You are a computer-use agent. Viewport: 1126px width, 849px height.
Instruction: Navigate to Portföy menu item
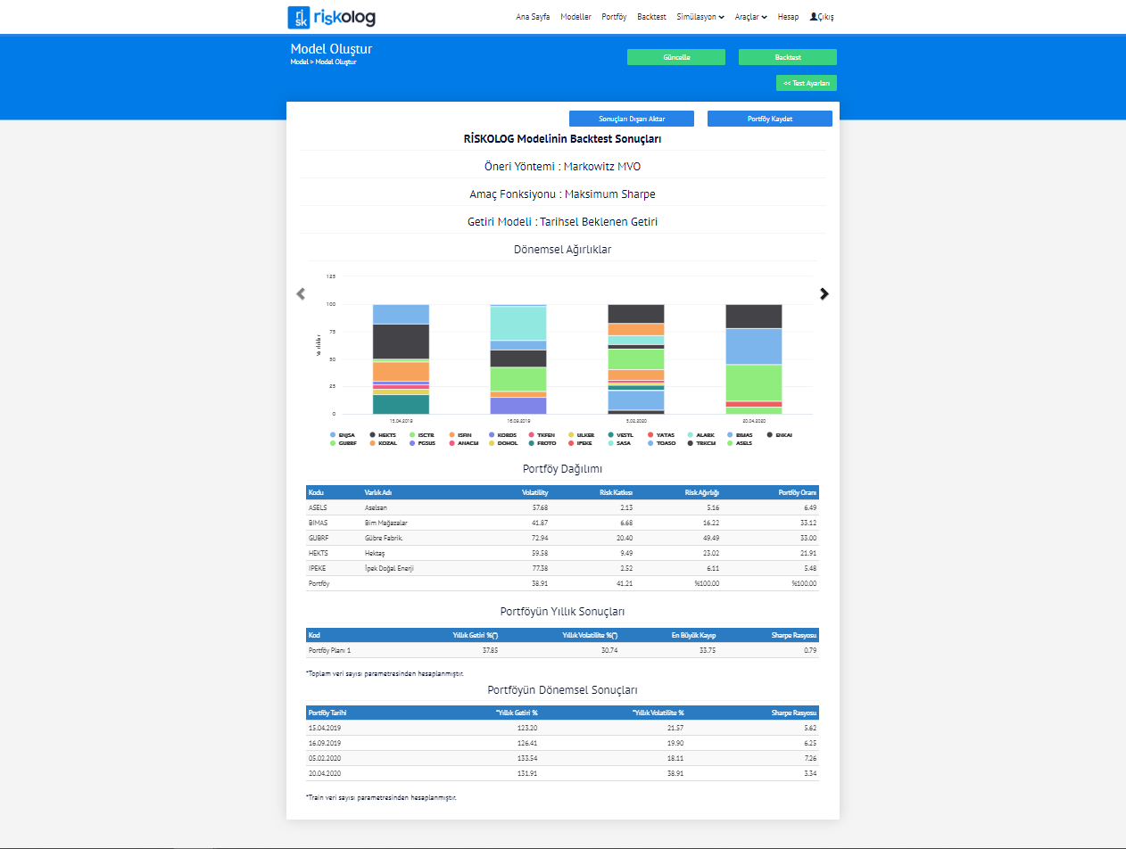coord(614,17)
